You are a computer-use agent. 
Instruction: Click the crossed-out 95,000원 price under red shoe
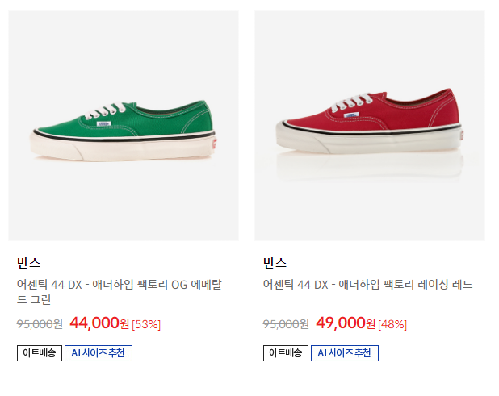click(x=286, y=324)
